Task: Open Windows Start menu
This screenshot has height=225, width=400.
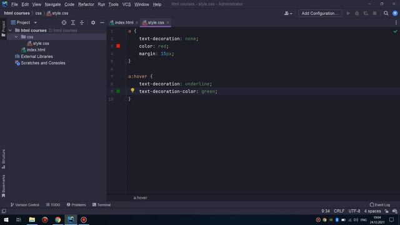Action: point(6,220)
